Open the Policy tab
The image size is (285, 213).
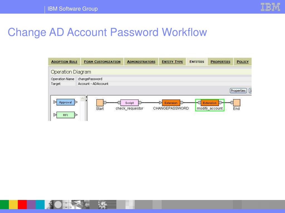point(243,62)
